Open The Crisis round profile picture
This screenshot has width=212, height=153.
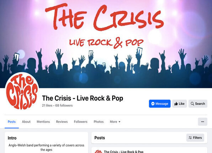pyautogui.click(x=22, y=91)
